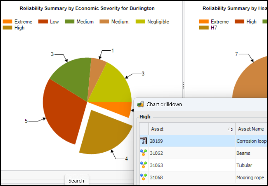Click the tan Medium. legend swatch
268x186 pixels.
pyautogui.click(x=104, y=22)
